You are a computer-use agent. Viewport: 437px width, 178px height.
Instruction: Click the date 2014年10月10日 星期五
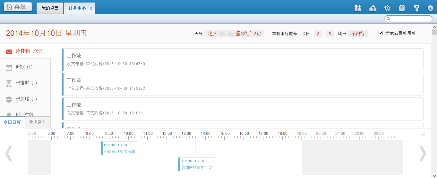coord(47,33)
